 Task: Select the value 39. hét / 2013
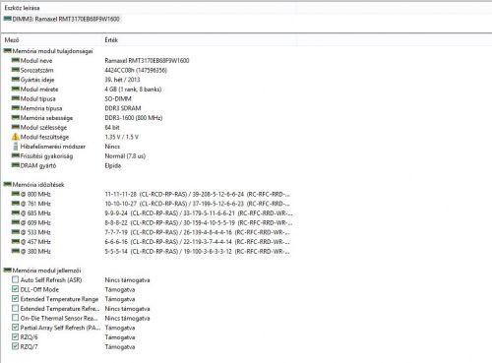(x=122, y=80)
